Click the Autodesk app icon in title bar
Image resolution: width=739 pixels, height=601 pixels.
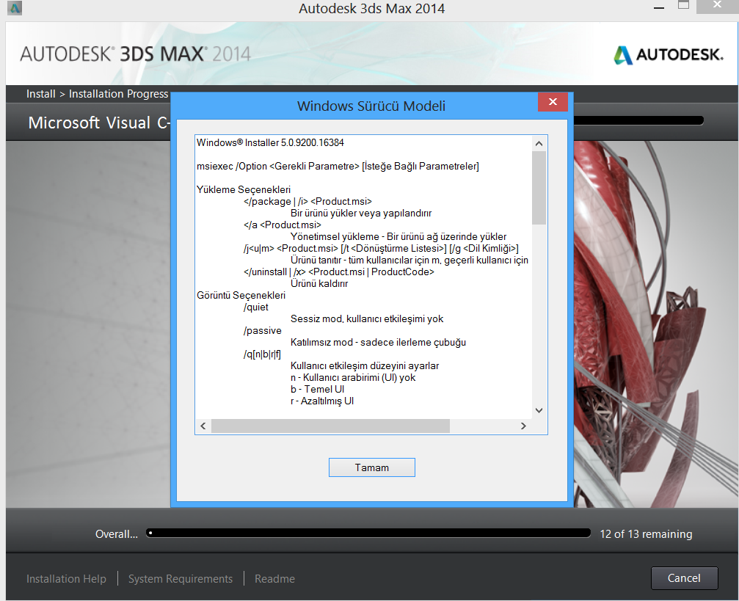coord(15,9)
